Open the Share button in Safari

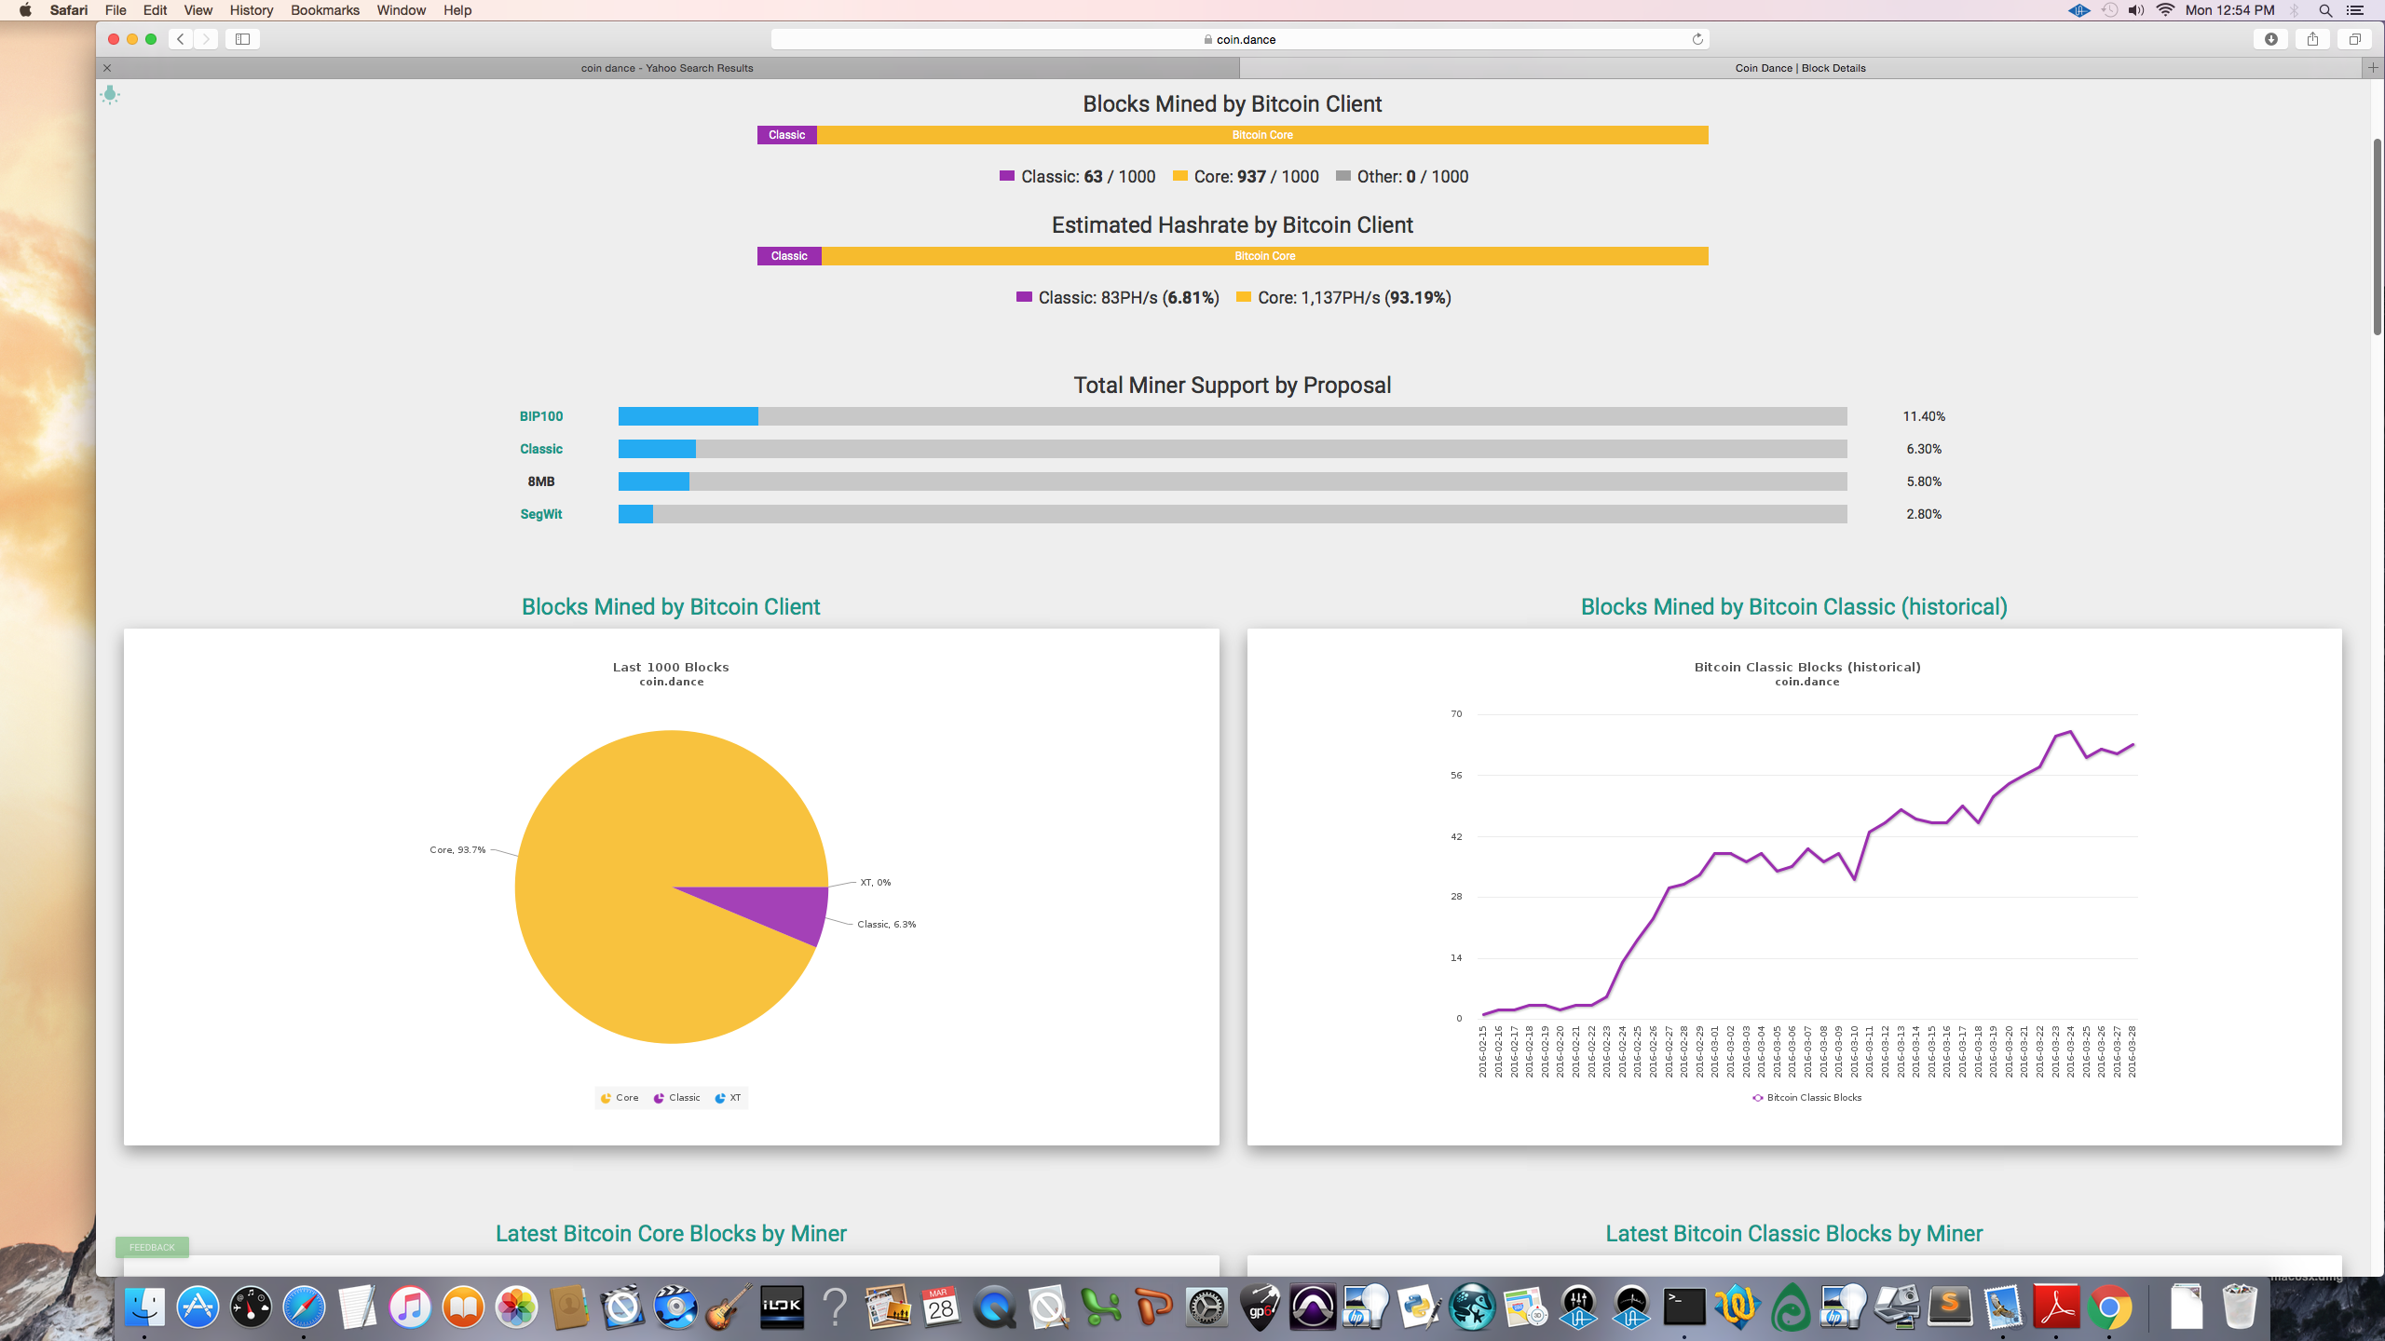point(2312,39)
